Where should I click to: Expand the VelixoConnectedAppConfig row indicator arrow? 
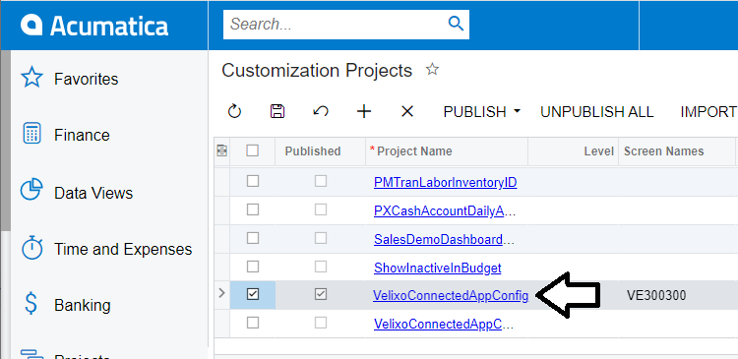(222, 294)
